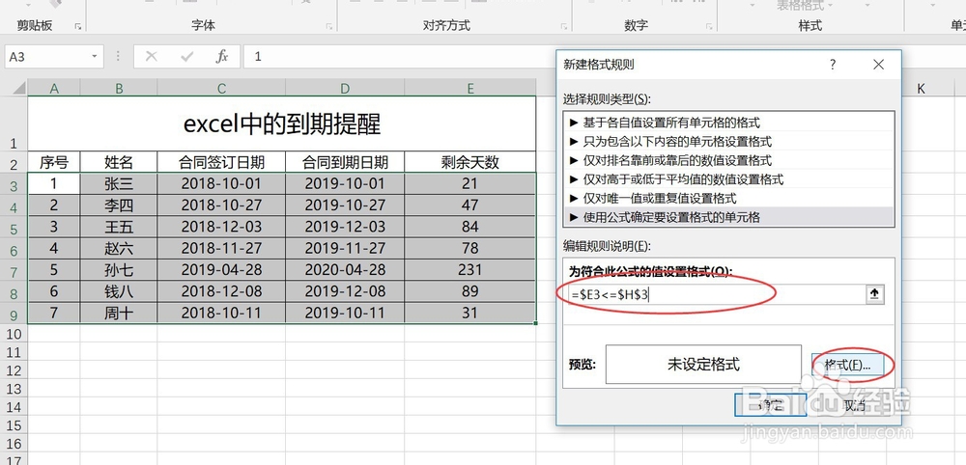Open the Number group dialog launcher
This screenshot has width=966, height=465.
[x=709, y=26]
